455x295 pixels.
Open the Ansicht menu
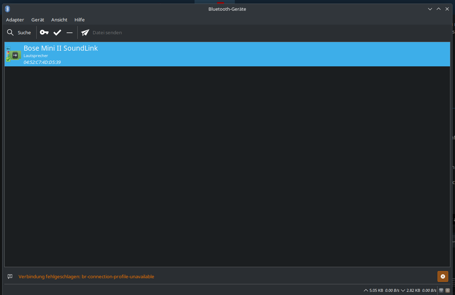[59, 20]
